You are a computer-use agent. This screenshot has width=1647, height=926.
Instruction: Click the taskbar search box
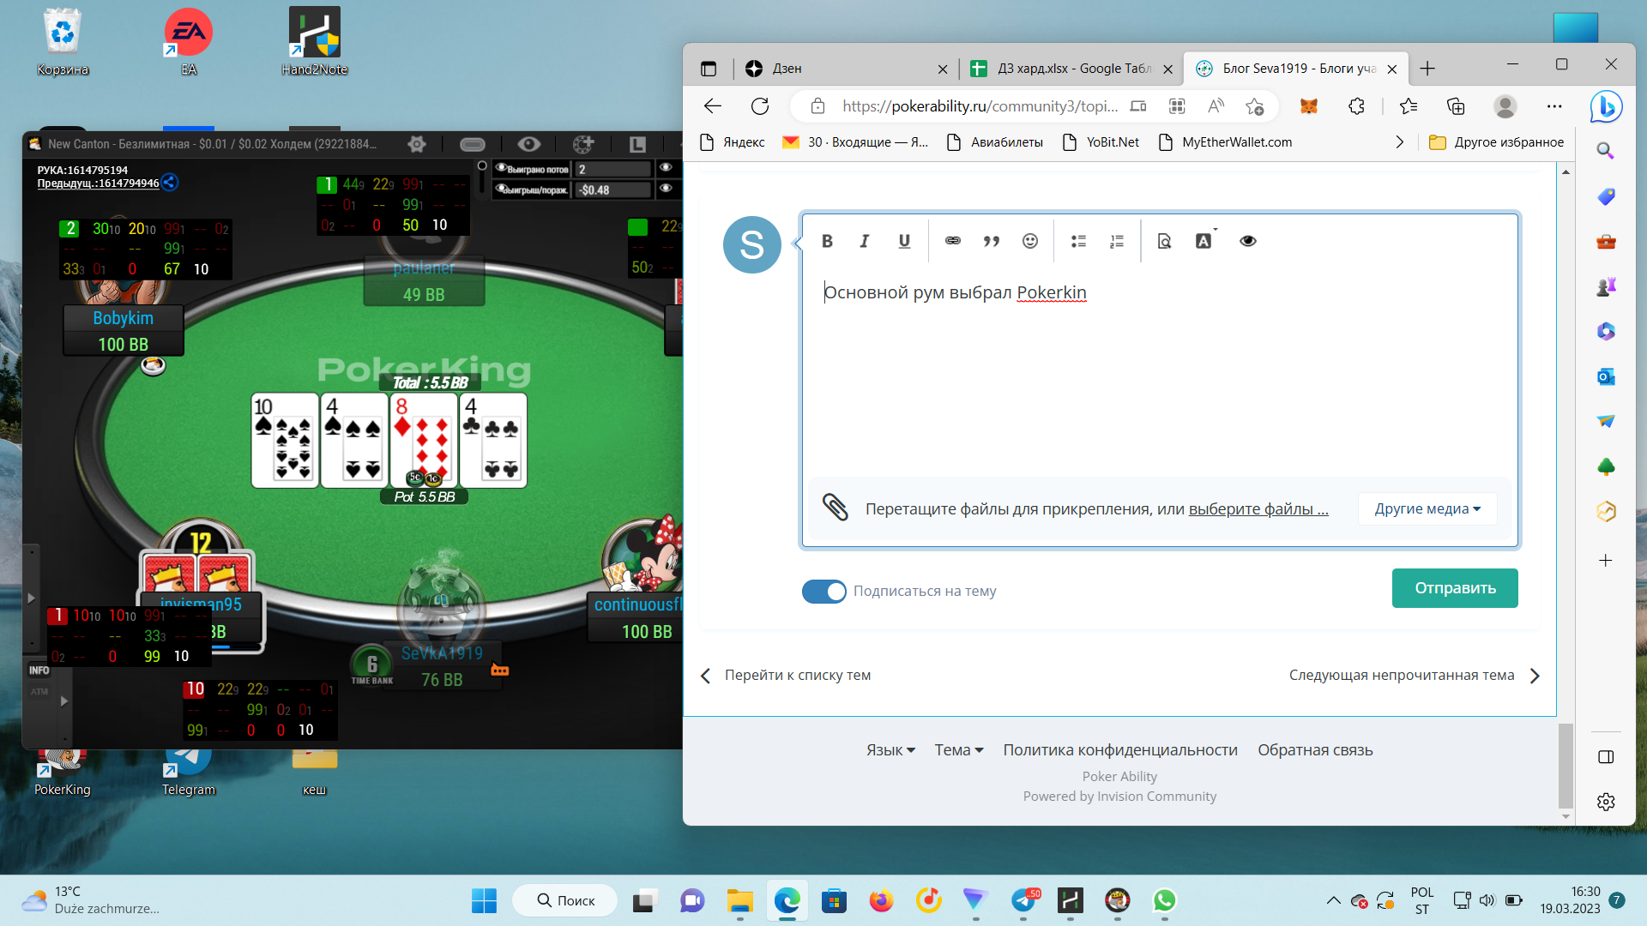565,900
